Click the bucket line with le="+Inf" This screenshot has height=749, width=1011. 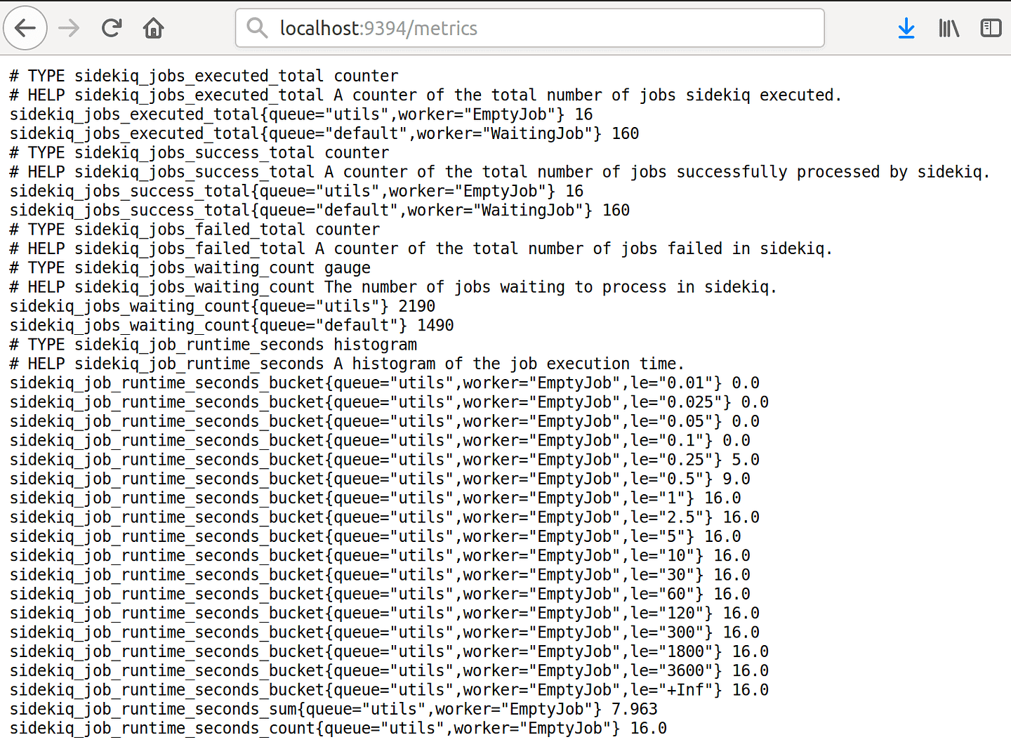(389, 690)
